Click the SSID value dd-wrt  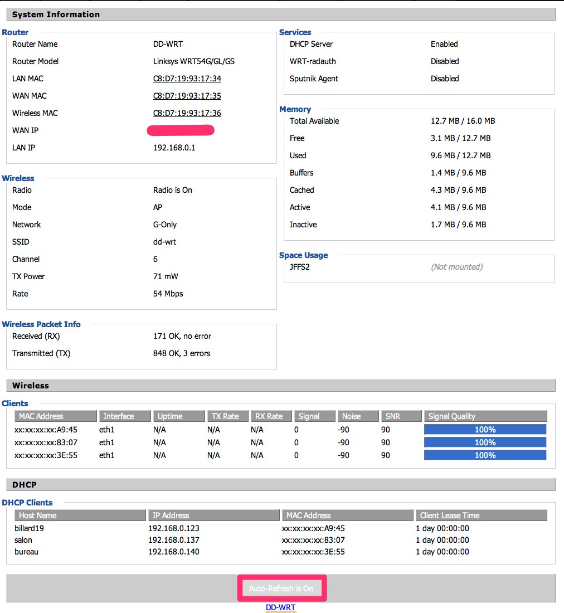point(164,242)
